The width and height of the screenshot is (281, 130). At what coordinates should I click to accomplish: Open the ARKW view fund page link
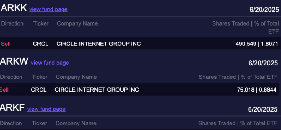(50, 63)
